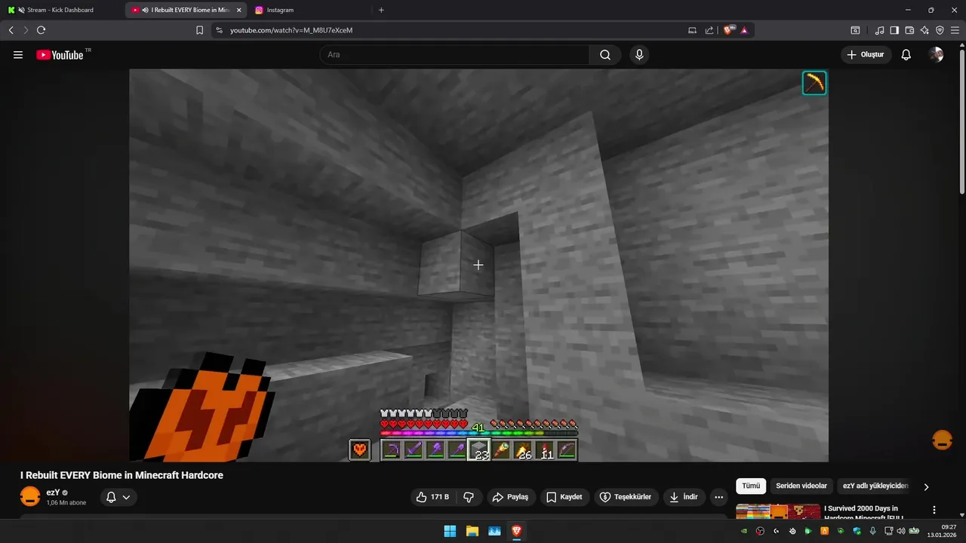This screenshot has width=966, height=543.
Task: Mute the audio icon on YouTube tab
Action: coord(145,10)
